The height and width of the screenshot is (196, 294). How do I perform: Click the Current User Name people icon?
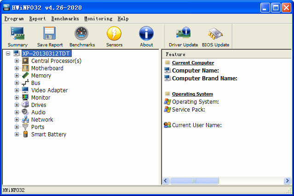[x=167, y=125]
